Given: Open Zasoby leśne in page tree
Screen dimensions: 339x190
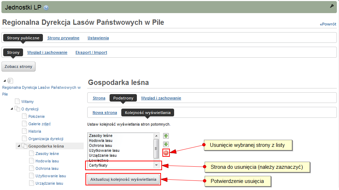Looking at the screenshot, I should click(47, 154).
